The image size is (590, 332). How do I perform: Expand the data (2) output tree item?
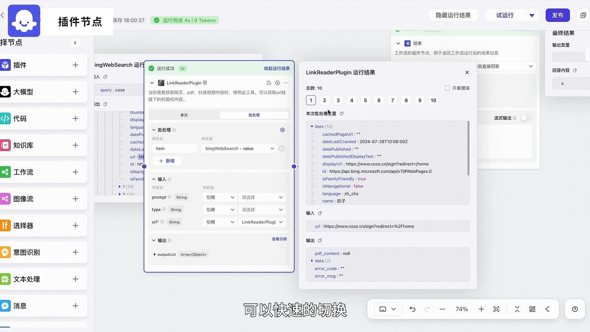pos(312,261)
